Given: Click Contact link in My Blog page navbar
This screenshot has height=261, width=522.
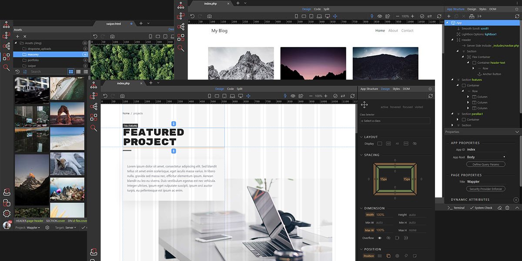Looking at the screenshot, I should click(x=408, y=31).
